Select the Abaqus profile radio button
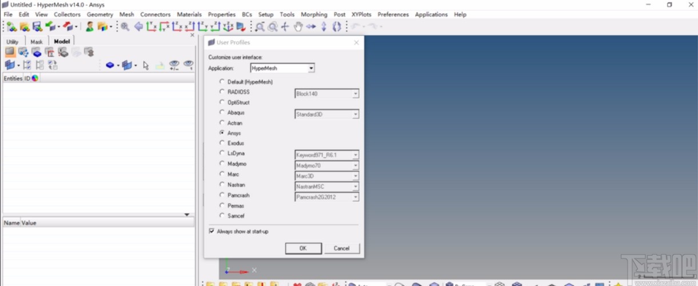The image size is (698, 286). (x=222, y=113)
